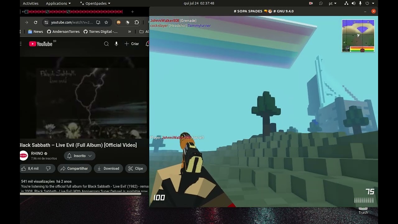This screenshot has height=224, width=398.
Task: Click the video title text
Action: tap(78, 145)
